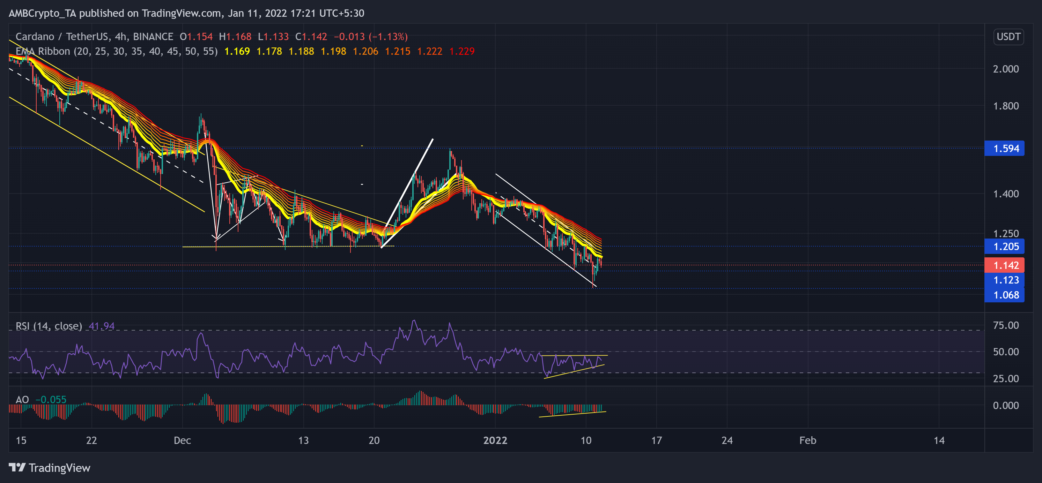
Task: Click the 20 date label on time axis
Action: (x=374, y=440)
